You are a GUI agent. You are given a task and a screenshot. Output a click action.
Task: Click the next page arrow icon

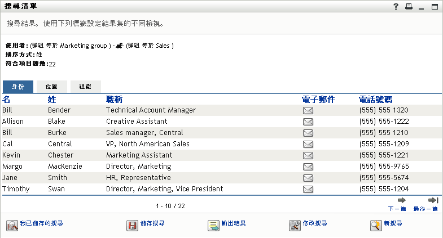[x=402, y=200]
